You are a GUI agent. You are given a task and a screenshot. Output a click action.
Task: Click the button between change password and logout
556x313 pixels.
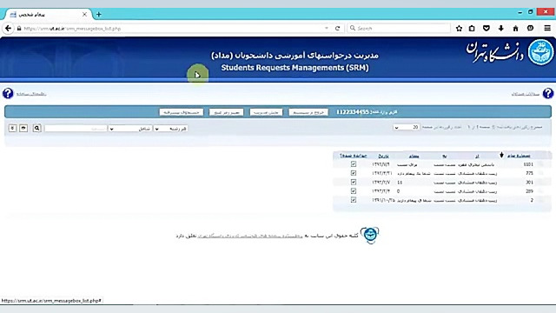pos(266,112)
